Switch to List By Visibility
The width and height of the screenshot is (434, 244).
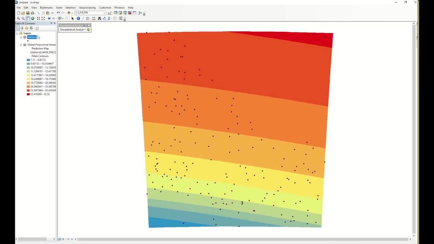(26, 28)
